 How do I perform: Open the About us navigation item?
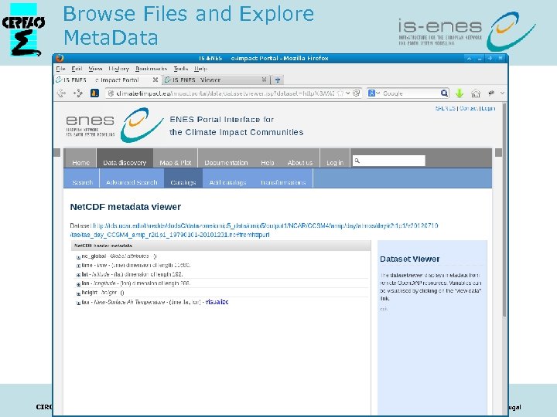(x=300, y=162)
